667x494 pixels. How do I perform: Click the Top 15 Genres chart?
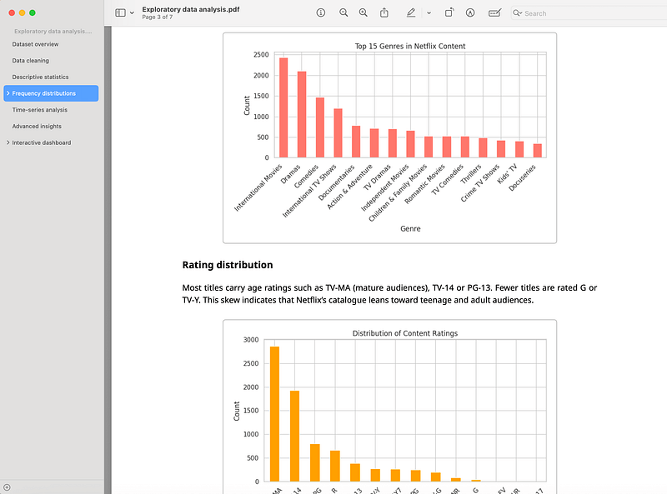coord(389,138)
